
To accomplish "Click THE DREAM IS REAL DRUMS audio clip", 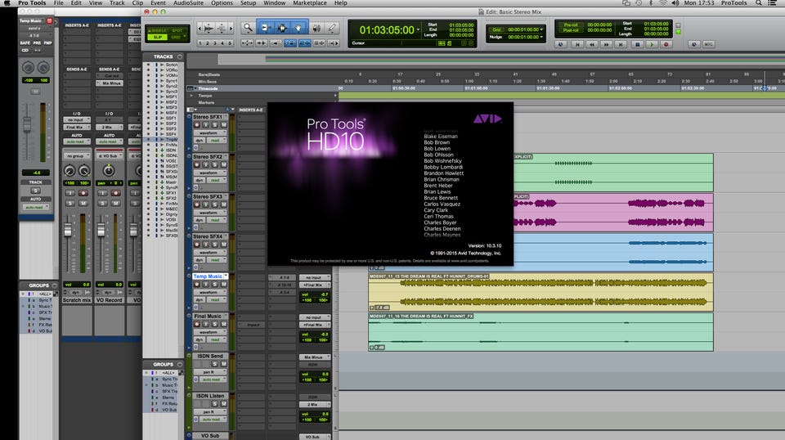I will (x=541, y=292).
